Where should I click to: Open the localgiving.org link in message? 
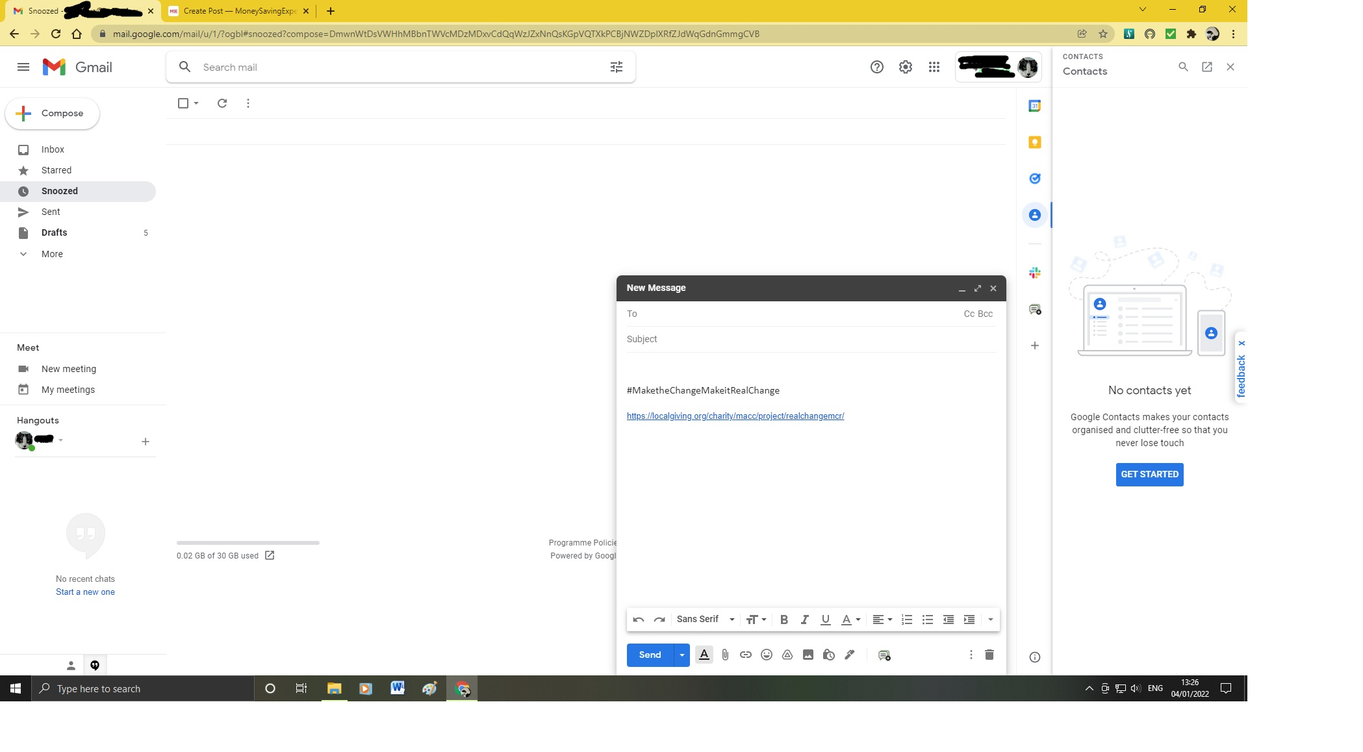735,416
